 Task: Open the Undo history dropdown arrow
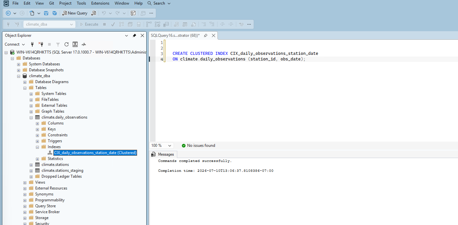110,13
